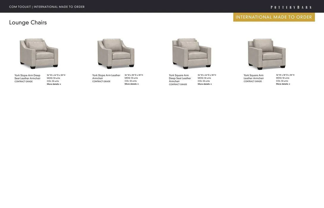The width and height of the screenshot is (324, 208).
Task: Click the Lounge Chairs heading
Action: click(28, 23)
